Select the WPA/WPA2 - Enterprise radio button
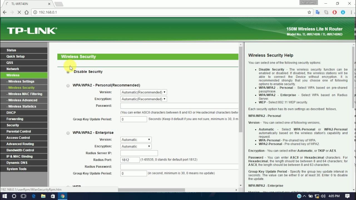The width and height of the screenshot is (356, 200). [68, 133]
